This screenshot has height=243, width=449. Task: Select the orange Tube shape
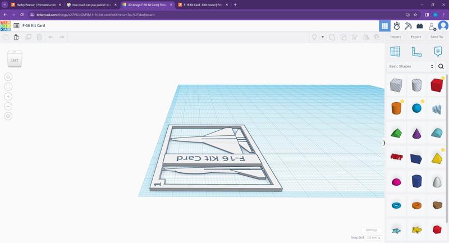point(416,205)
